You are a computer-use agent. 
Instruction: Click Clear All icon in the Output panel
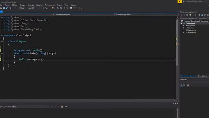(62, 107)
